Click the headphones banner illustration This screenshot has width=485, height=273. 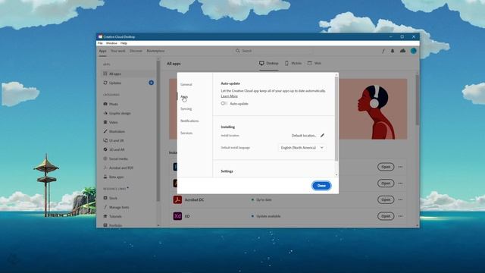coord(376,111)
